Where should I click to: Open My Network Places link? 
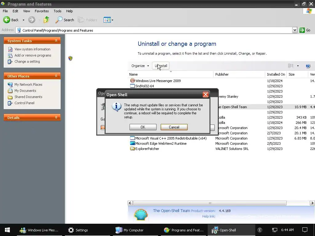[28, 85]
